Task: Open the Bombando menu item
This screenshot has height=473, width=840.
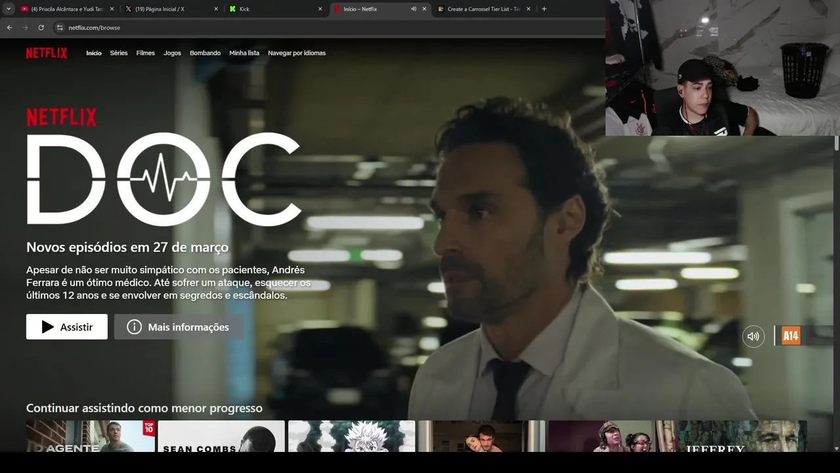Action: click(205, 53)
